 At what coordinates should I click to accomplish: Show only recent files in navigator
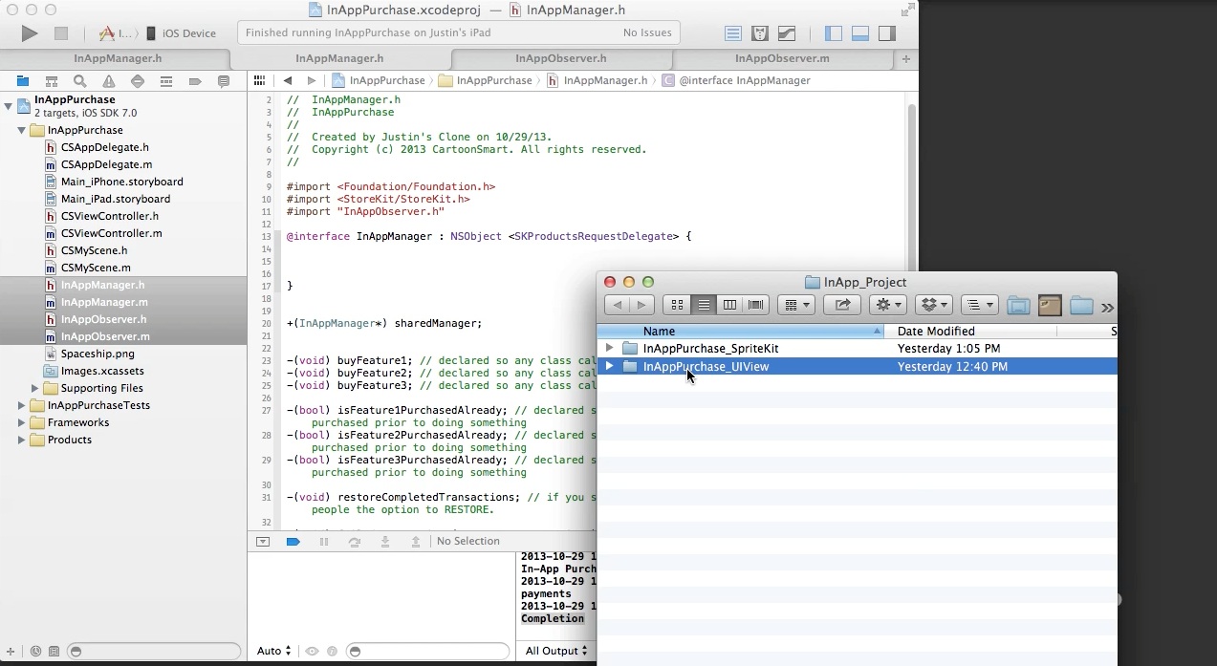pos(35,652)
